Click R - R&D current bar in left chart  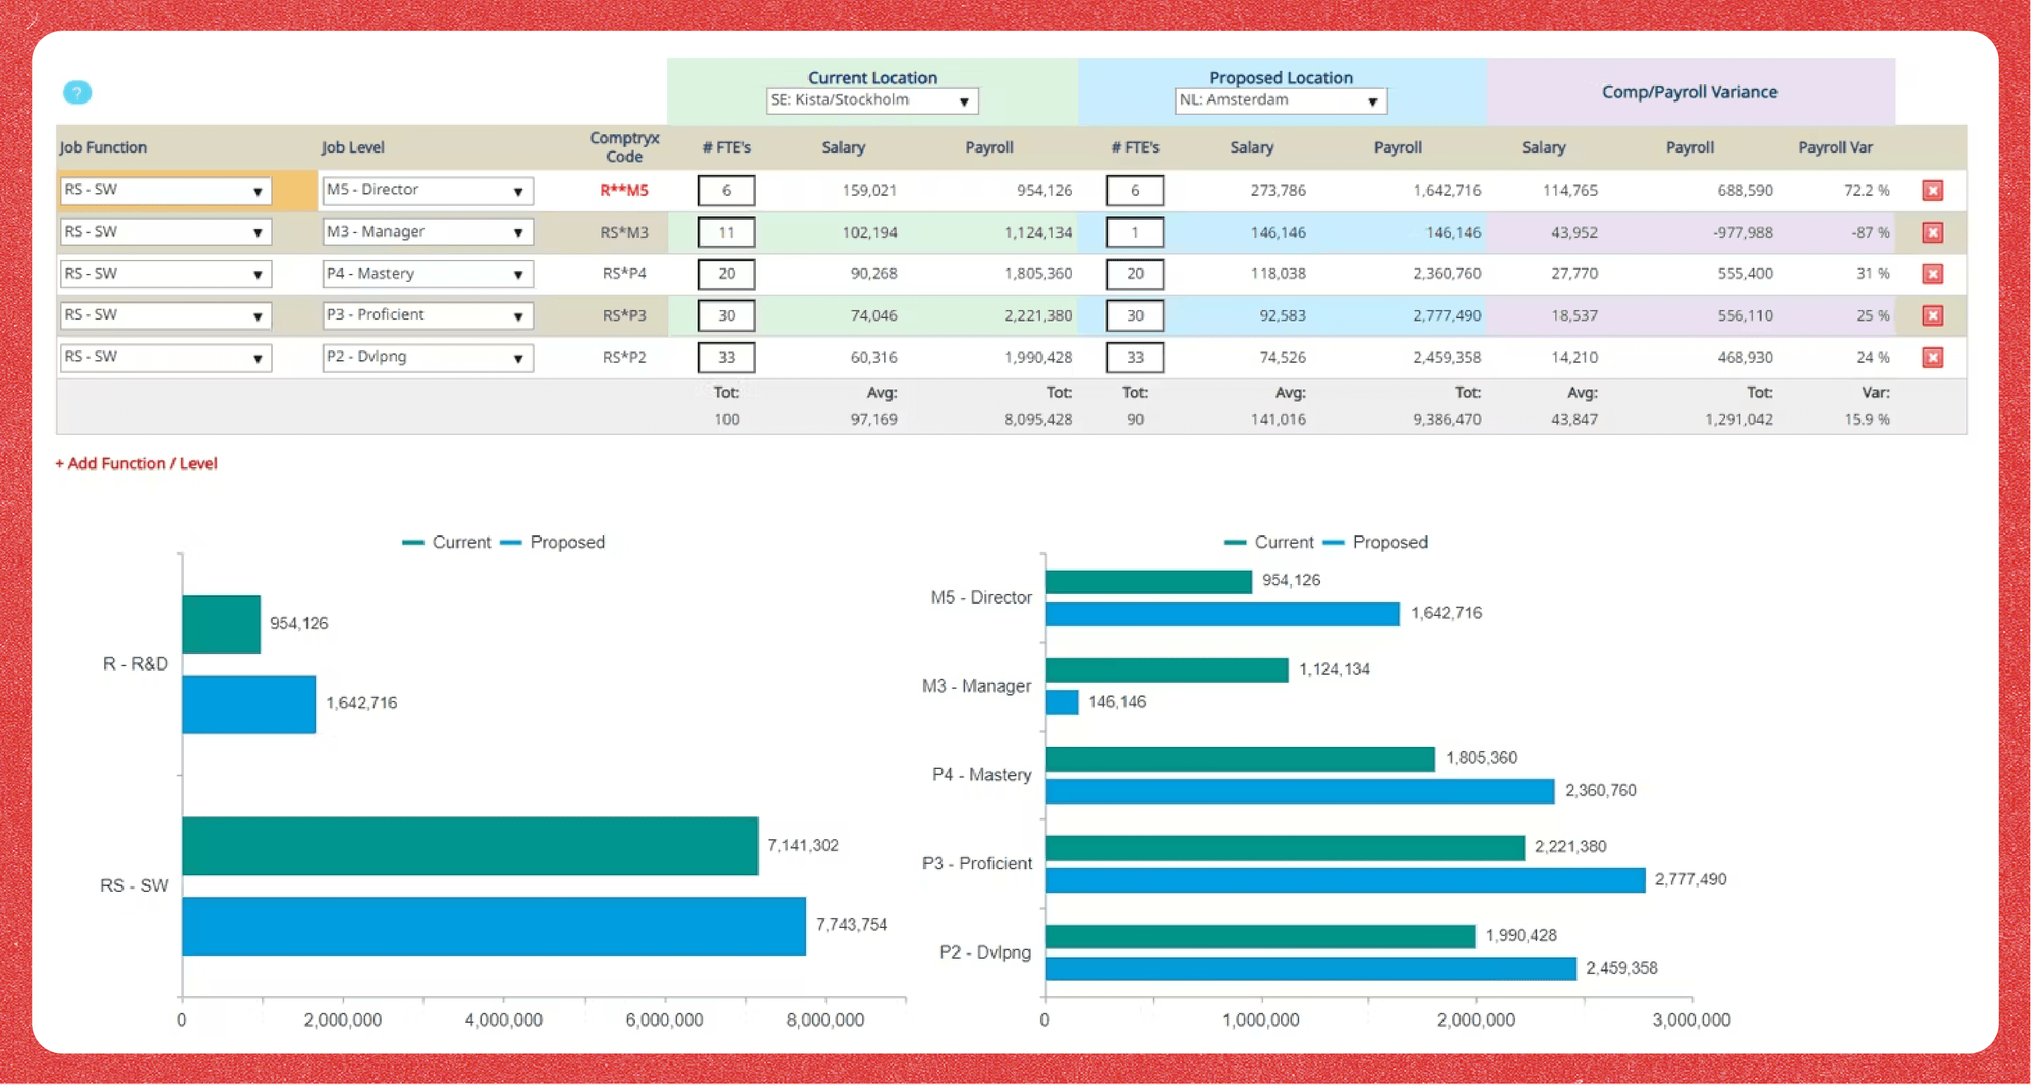[x=221, y=624]
